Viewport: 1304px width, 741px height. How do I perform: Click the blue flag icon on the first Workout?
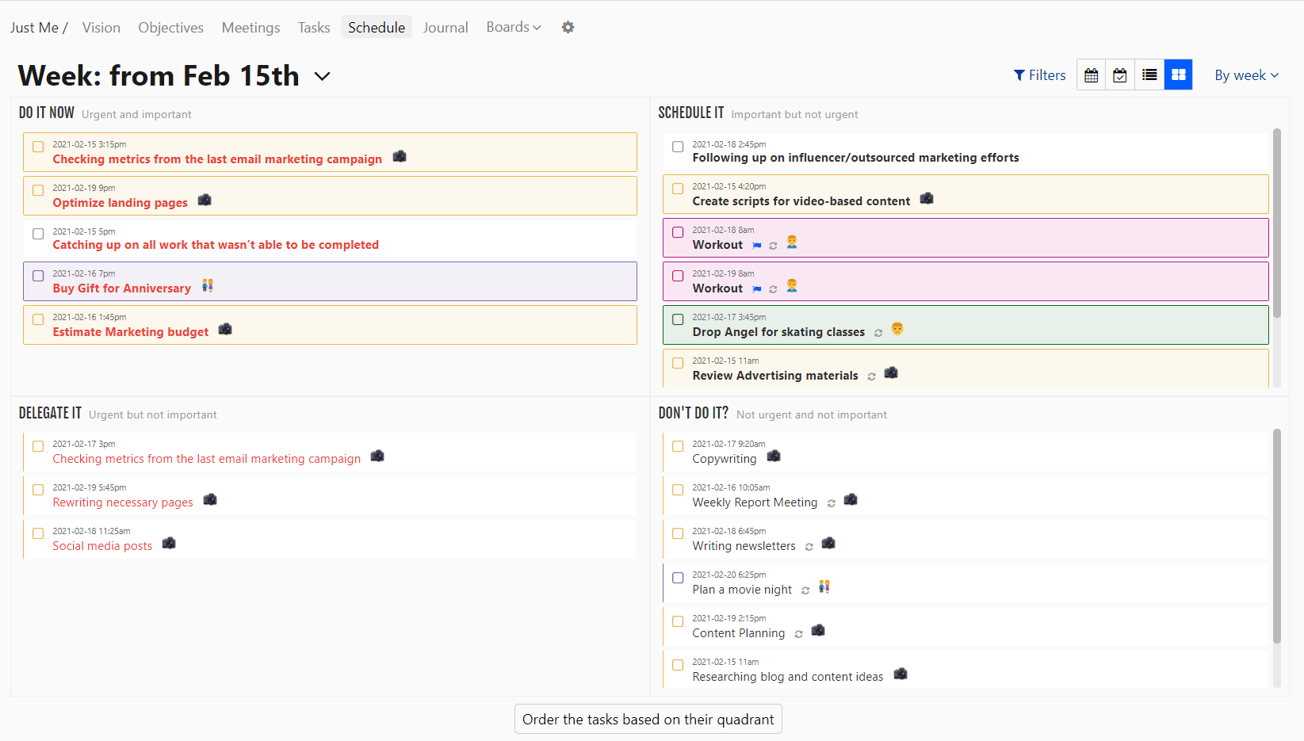[x=755, y=246]
